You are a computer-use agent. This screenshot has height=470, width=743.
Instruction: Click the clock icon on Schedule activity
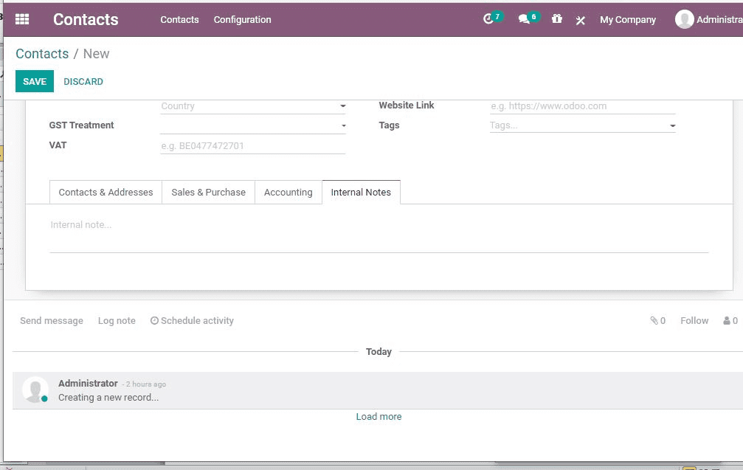pos(154,321)
